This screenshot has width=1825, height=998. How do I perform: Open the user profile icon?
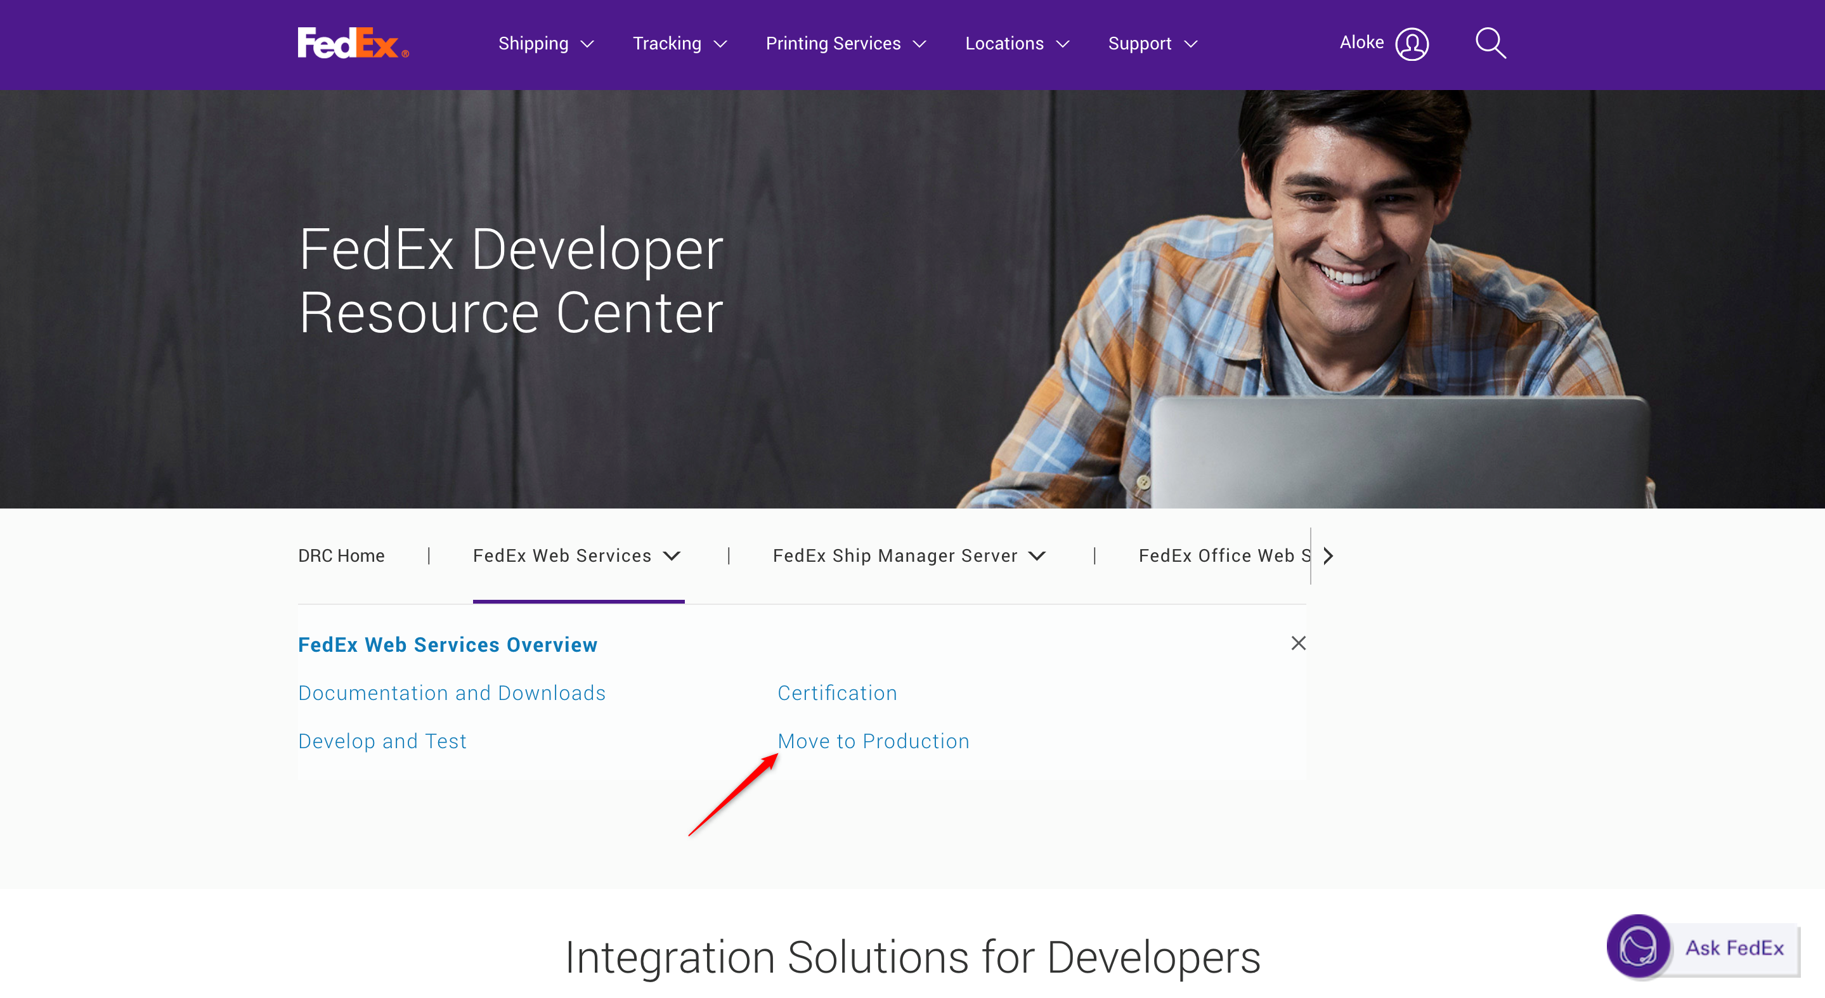(1412, 44)
